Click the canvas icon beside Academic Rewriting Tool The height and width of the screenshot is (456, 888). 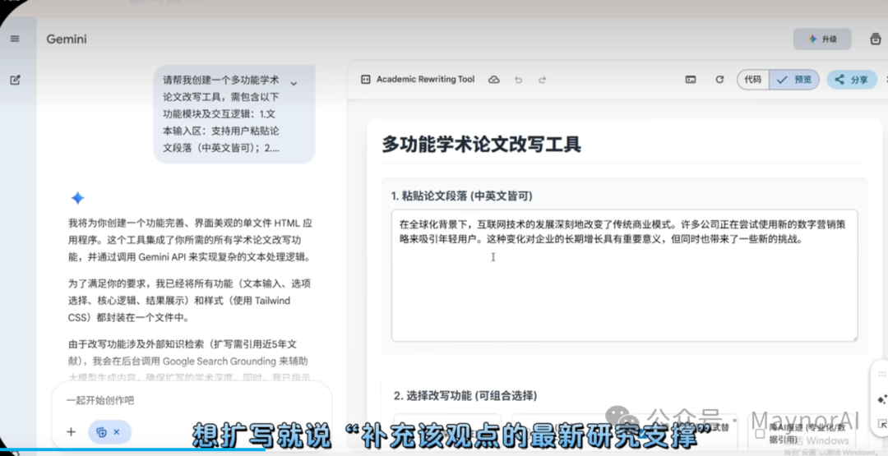click(x=365, y=80)
